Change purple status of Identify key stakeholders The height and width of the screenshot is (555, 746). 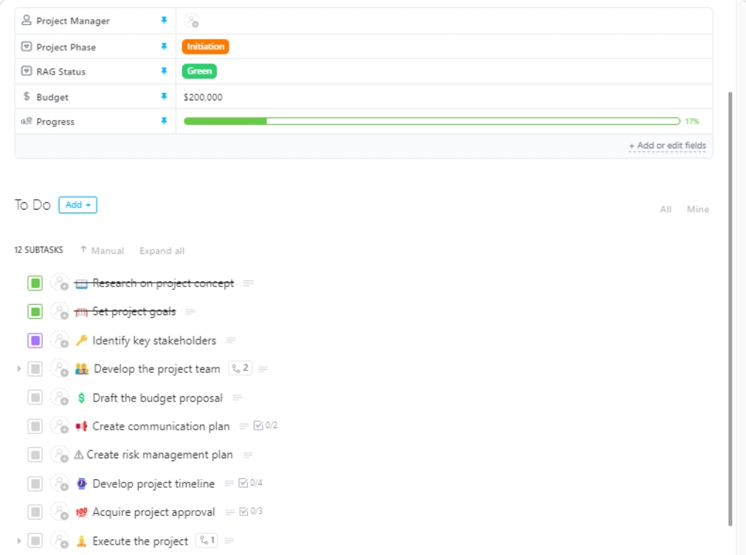click(x=35, y=340)
